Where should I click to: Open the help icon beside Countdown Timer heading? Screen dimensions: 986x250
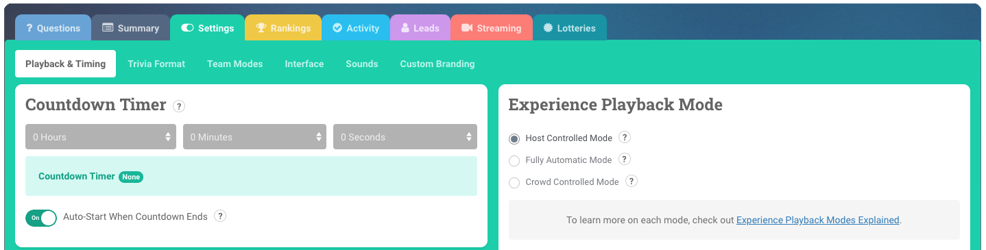click(x=179, y=106)
